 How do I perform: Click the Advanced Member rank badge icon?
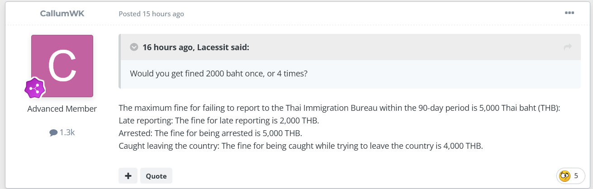pyautogui.click(x=35, y=88)
